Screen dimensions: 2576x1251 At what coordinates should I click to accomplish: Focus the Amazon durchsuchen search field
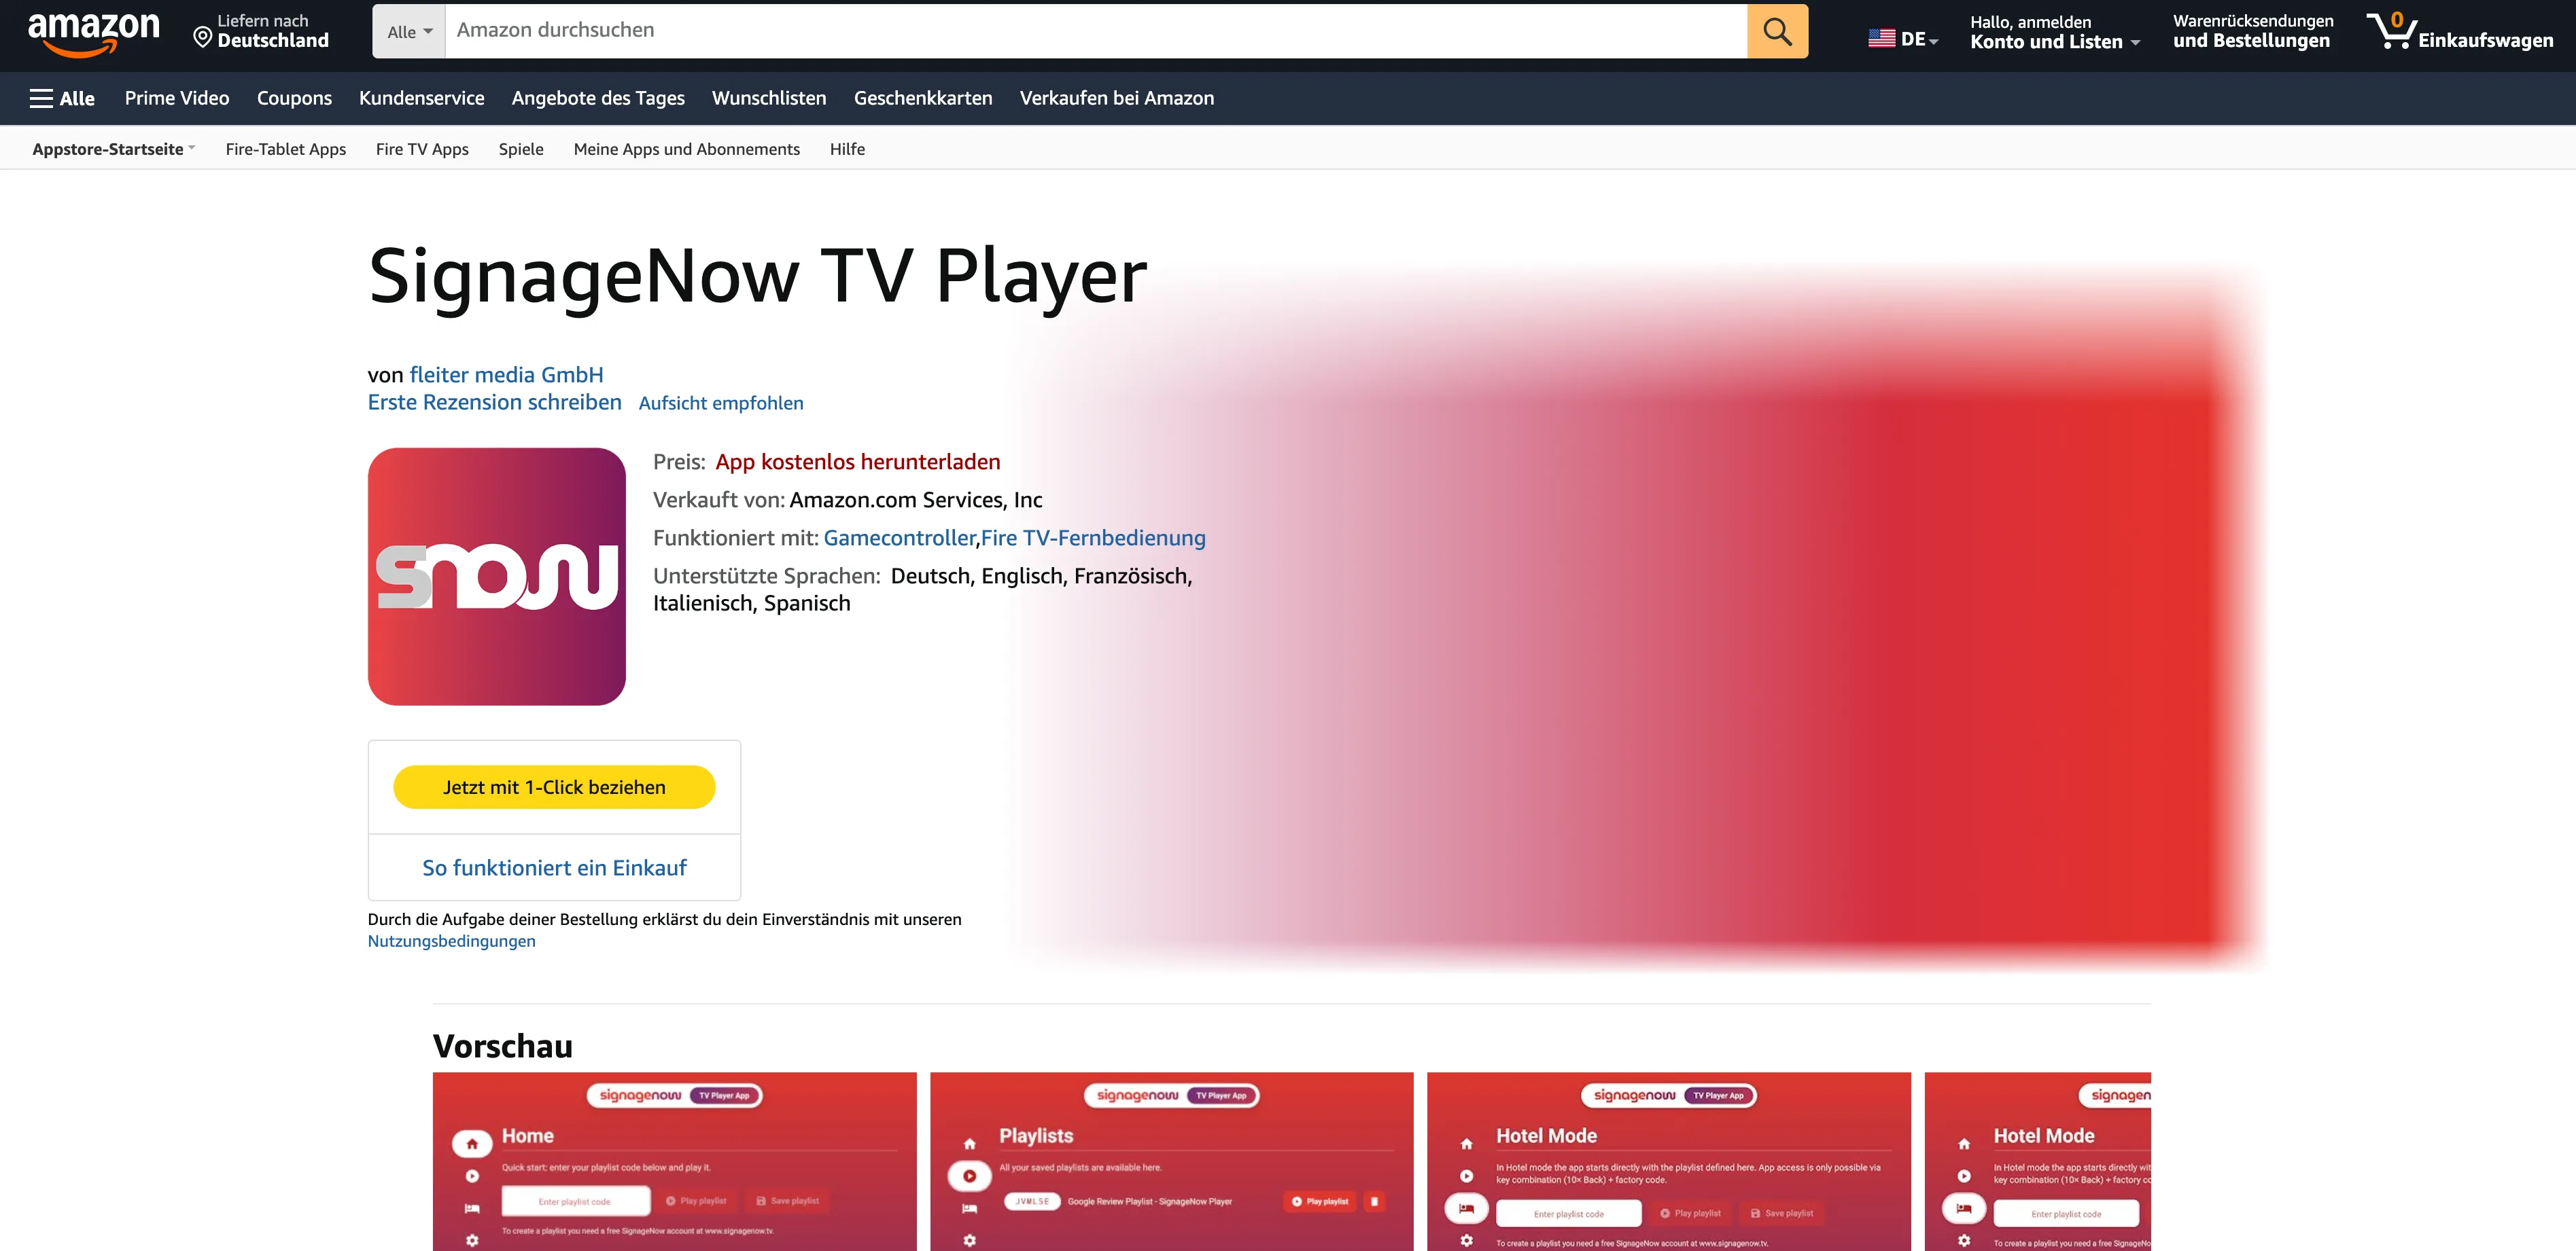pyautogui.click(x=1096, y=31)
